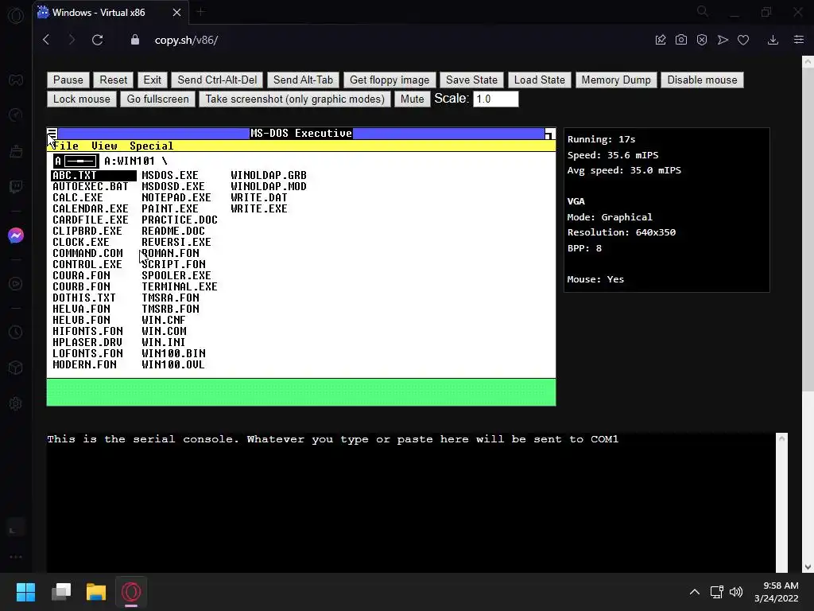Open the sidebar history clock icon
This screenshot has width=814, height=611.
pos(16,332)
